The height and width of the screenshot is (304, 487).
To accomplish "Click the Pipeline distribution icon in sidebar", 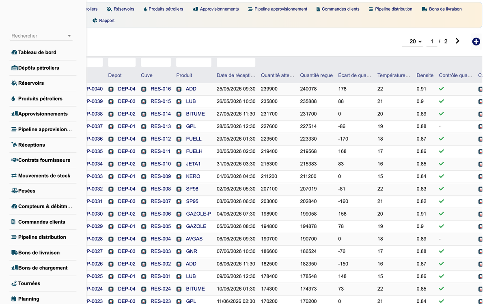I will [x=14, y=237].
